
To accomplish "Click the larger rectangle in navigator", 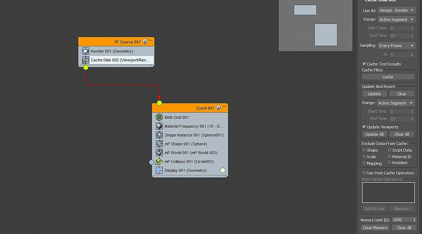I will (x=326, y=35).
